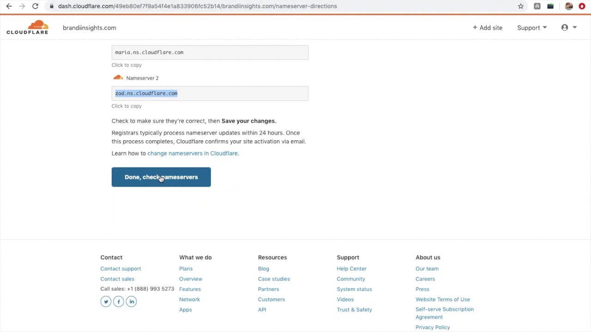Image resolution: width=591 pixels, height=332 pixels.
Task: Open Partners footer link
Action: coord(268,289)
